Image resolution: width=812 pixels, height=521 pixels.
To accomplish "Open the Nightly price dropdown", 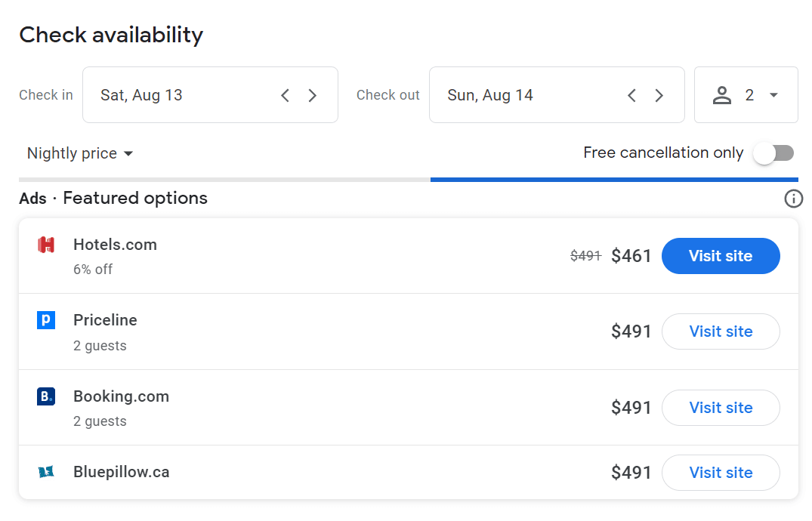I will 80,153.
